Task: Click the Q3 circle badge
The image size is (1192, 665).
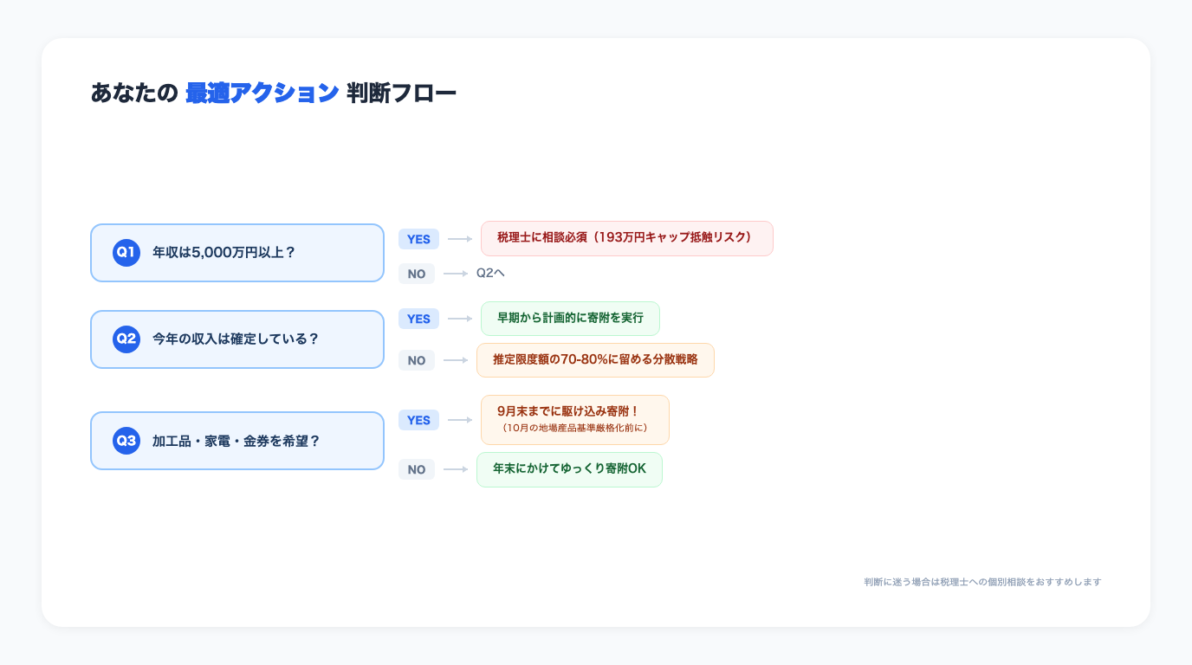Action: pos(126,441)
